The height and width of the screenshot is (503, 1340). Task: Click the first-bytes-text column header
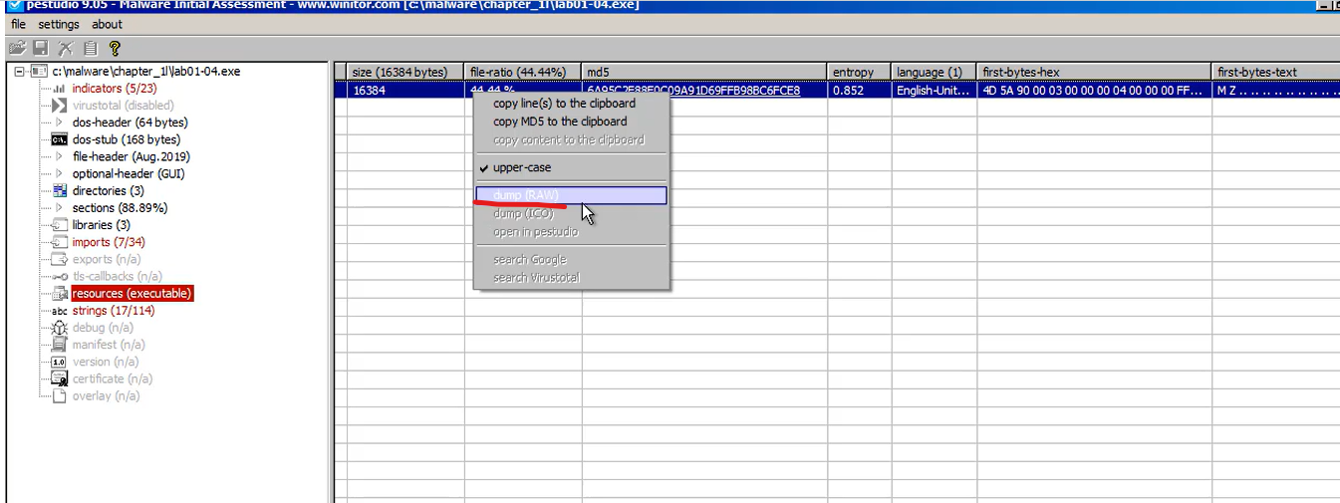click(x=1276, y=72)
